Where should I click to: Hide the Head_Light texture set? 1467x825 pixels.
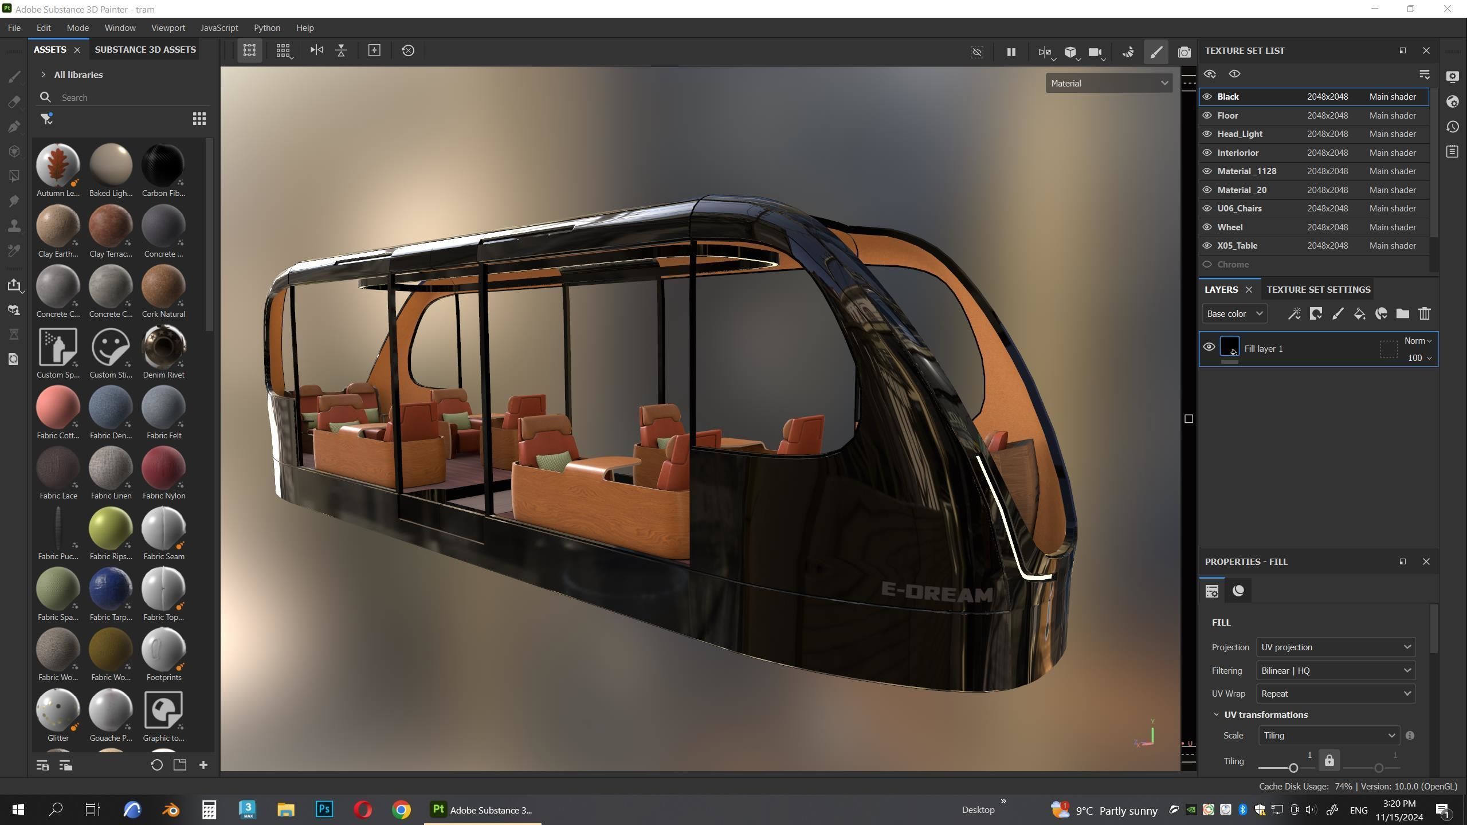click(1207, 134)
